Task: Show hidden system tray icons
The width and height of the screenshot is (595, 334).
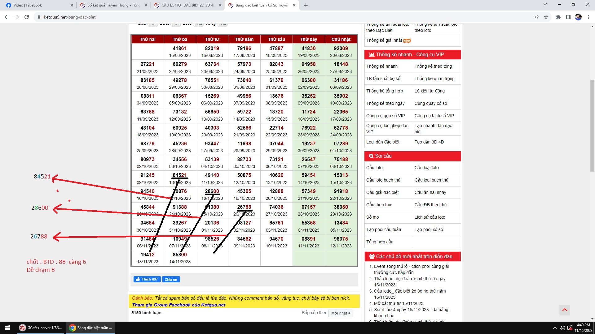Action: click(555, 328)
